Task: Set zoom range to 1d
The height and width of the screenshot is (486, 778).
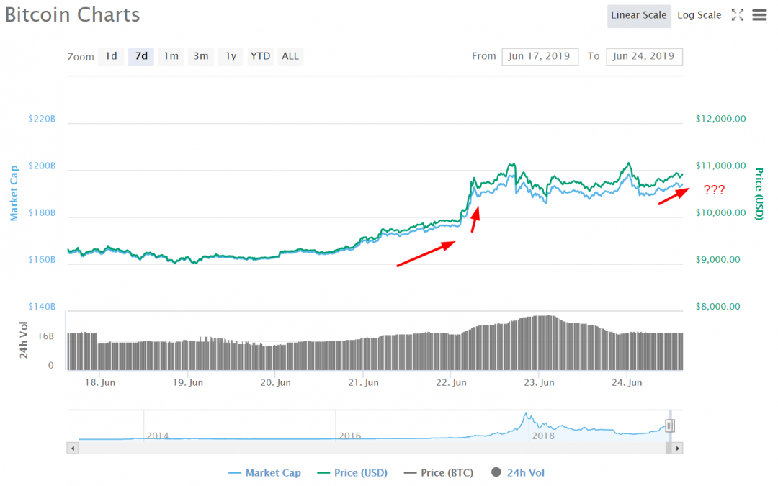Action: 111,57
